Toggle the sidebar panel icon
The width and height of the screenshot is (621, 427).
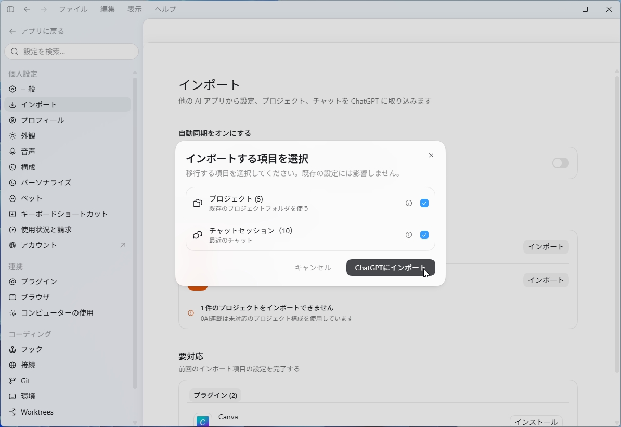point(11,9)
